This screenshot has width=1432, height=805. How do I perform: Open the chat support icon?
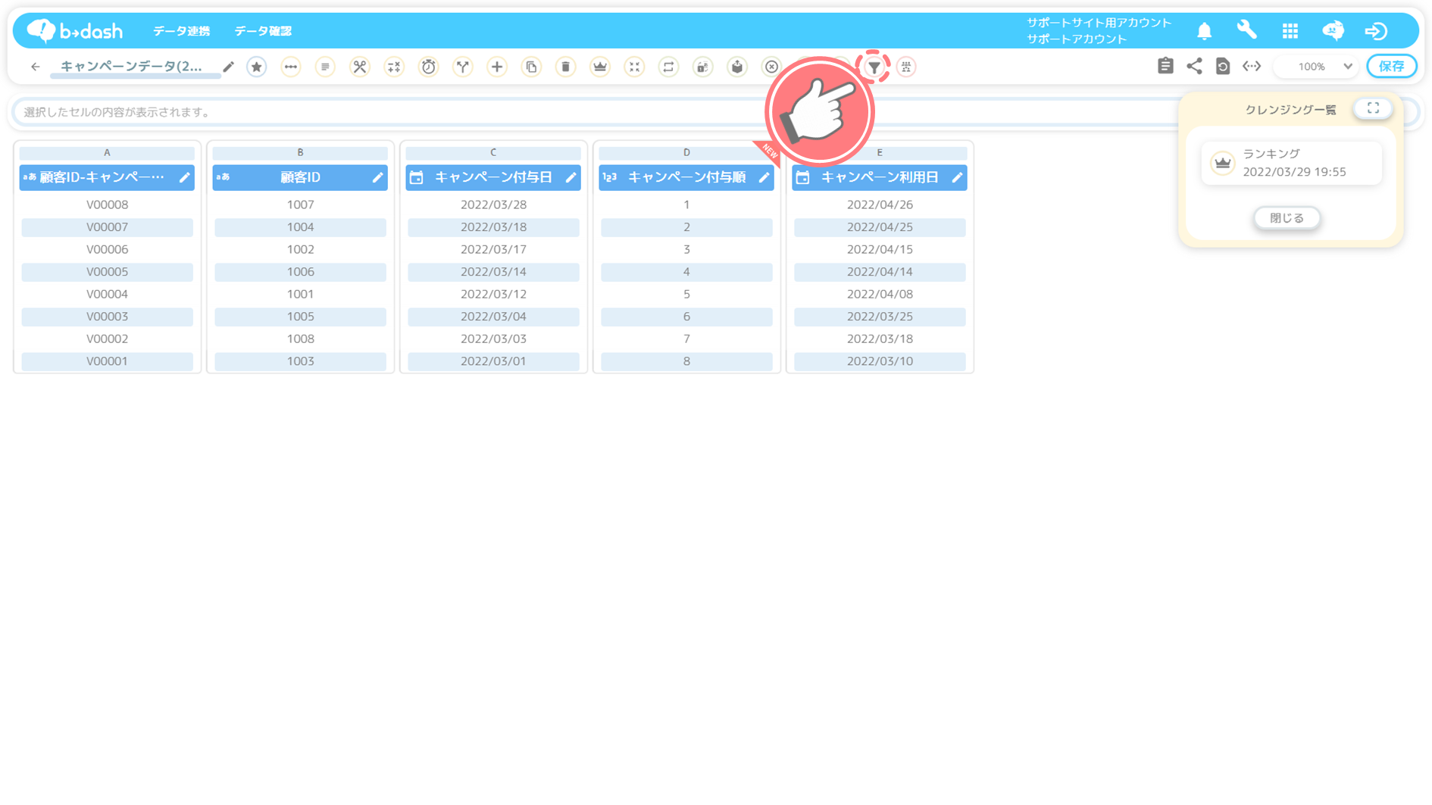[1333, 31]
